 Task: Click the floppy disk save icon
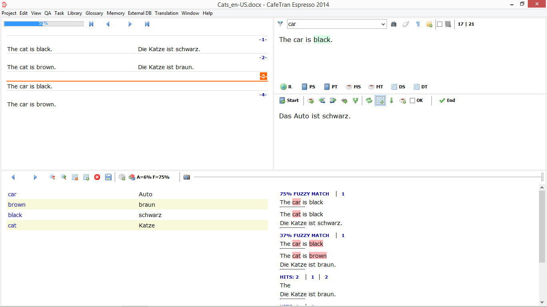pyautogui.click(x=108, y=177)
